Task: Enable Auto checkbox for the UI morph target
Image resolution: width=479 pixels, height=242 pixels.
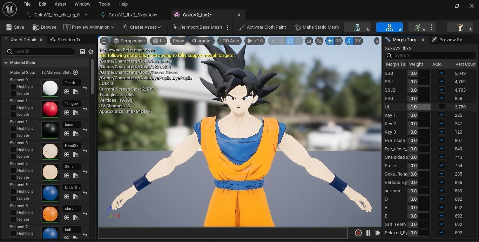Action: [x=442, y=107]
